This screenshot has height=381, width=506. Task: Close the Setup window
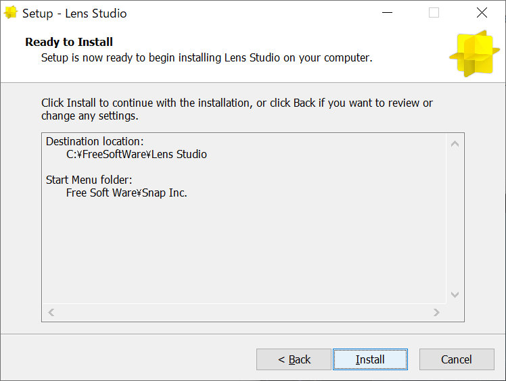tap(482, 13)
